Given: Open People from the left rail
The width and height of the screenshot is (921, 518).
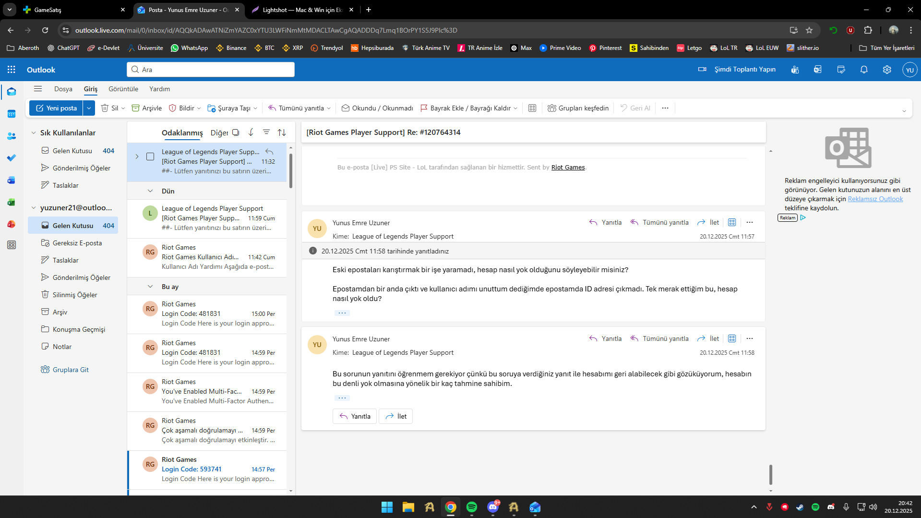Looking at the screenshot, I should click(x=12, y=136).
